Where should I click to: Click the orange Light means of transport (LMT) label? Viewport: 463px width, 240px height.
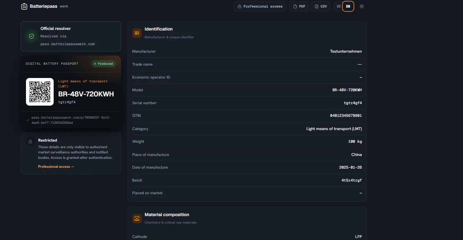click(x=83, y=84)
